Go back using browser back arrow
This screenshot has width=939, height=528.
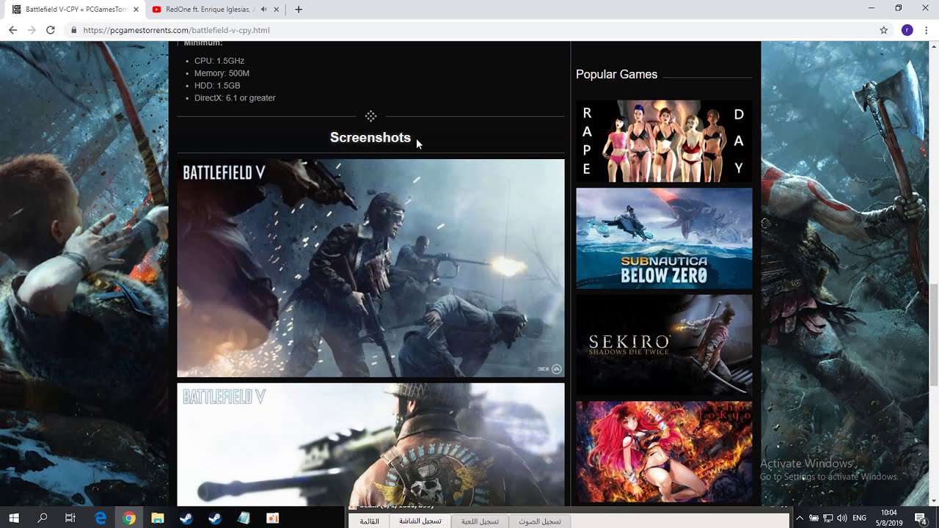click(12, 30)
